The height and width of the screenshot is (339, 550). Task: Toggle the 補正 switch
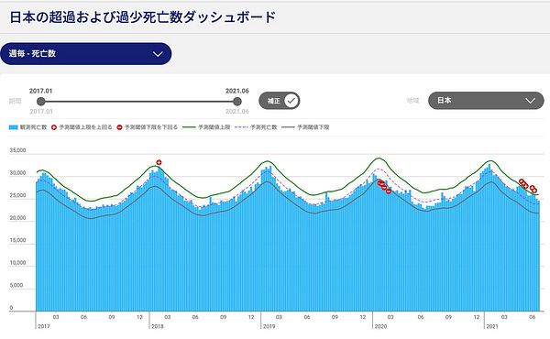point(280,101)
